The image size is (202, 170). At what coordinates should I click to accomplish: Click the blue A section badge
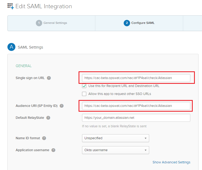pyautogui.click(x=11, y=47)
